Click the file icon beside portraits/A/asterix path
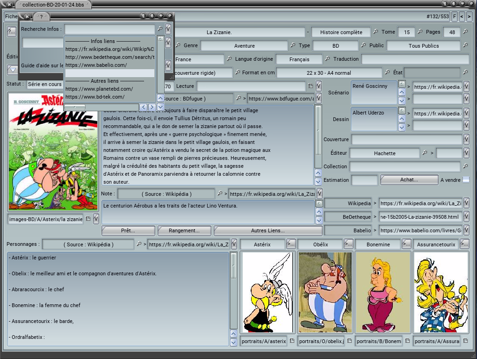 coord(292,341)
